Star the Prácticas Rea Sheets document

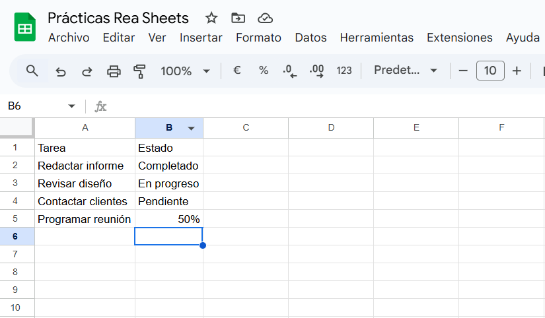(x=211, y=18)
